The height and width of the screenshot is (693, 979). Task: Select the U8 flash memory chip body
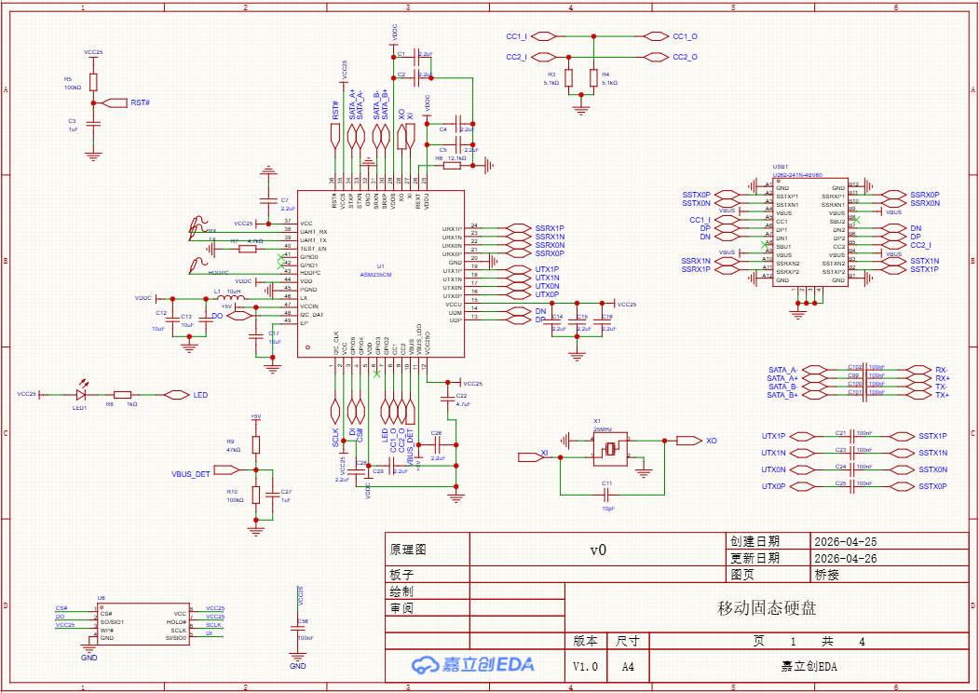coord(143,624)
